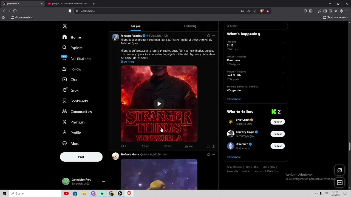
Task: Open Grok in the sidebar
Action: (70, 90)
